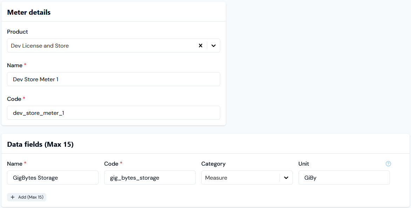Image resolution: width=411 pixels, height=208 pixels.
Task: Edit the GigBytes Storage name field
Action: (x=53, y=178)
